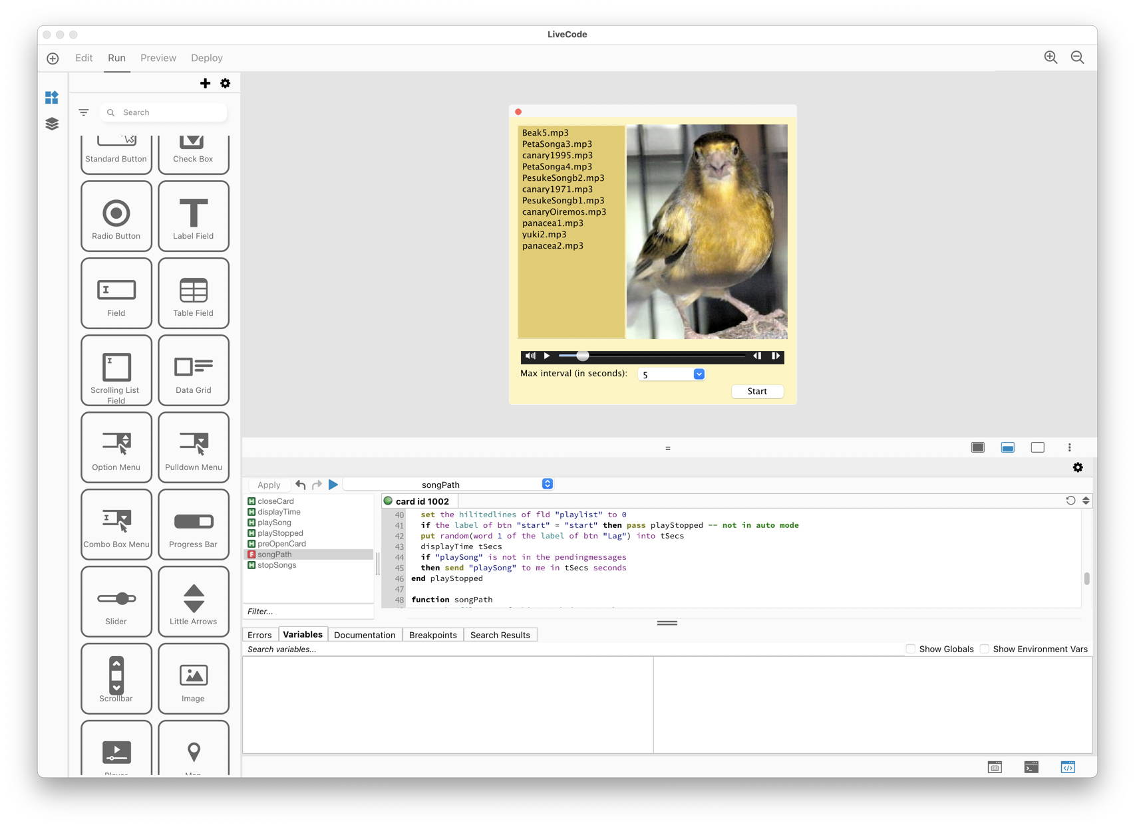Click the blue run script arrow
This screenshot has width=1135, height=827.
(x=333, y=485)
